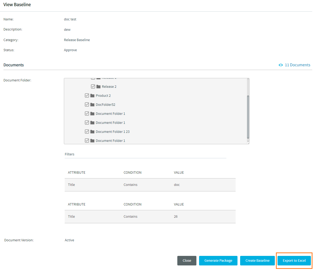This screenshot has width=317, height=271.
Task: Click the status value 'Approve'
Action: point(70,50)
